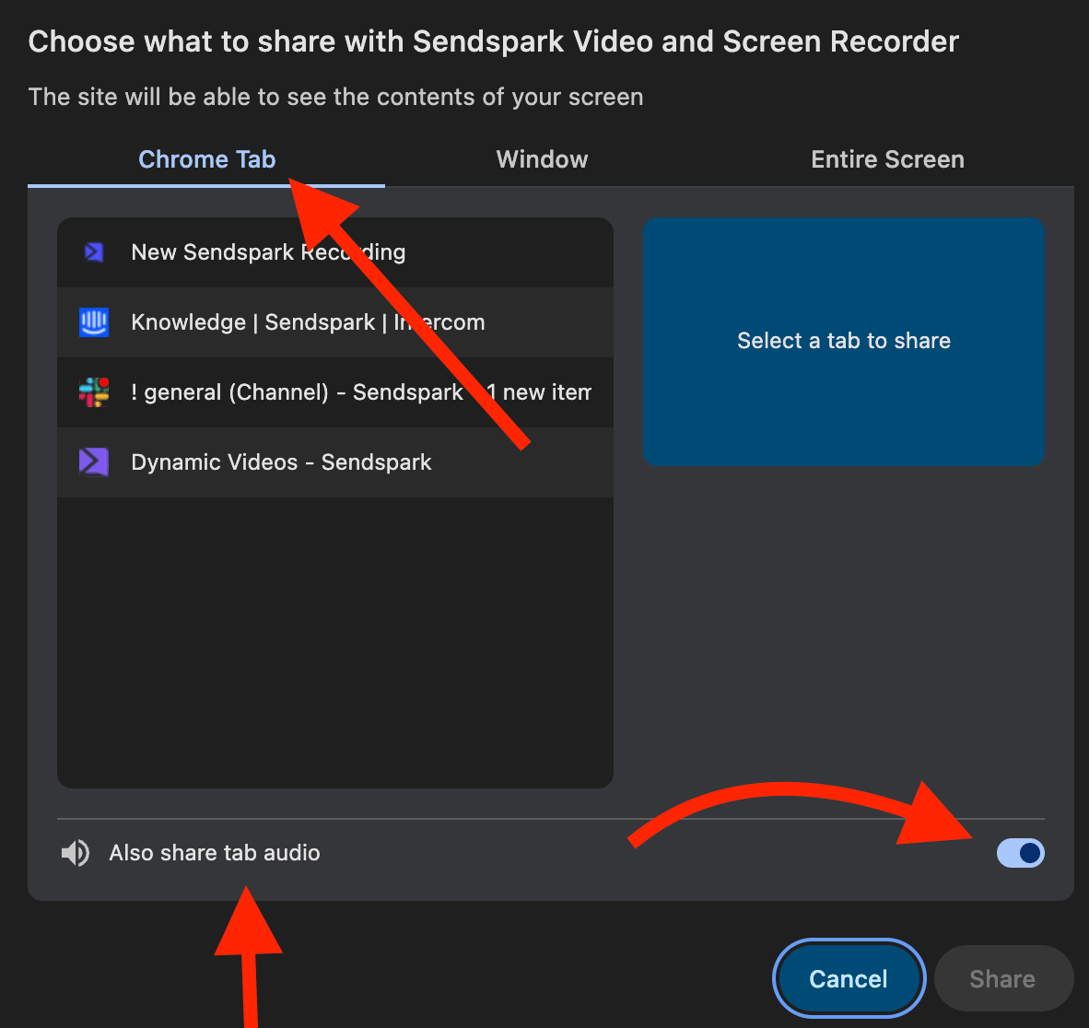
Task: Click the Select a tab to share preview
Action: click(844, 341)
